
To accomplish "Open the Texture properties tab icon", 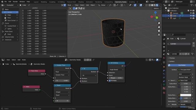I will tap(164, 93).
